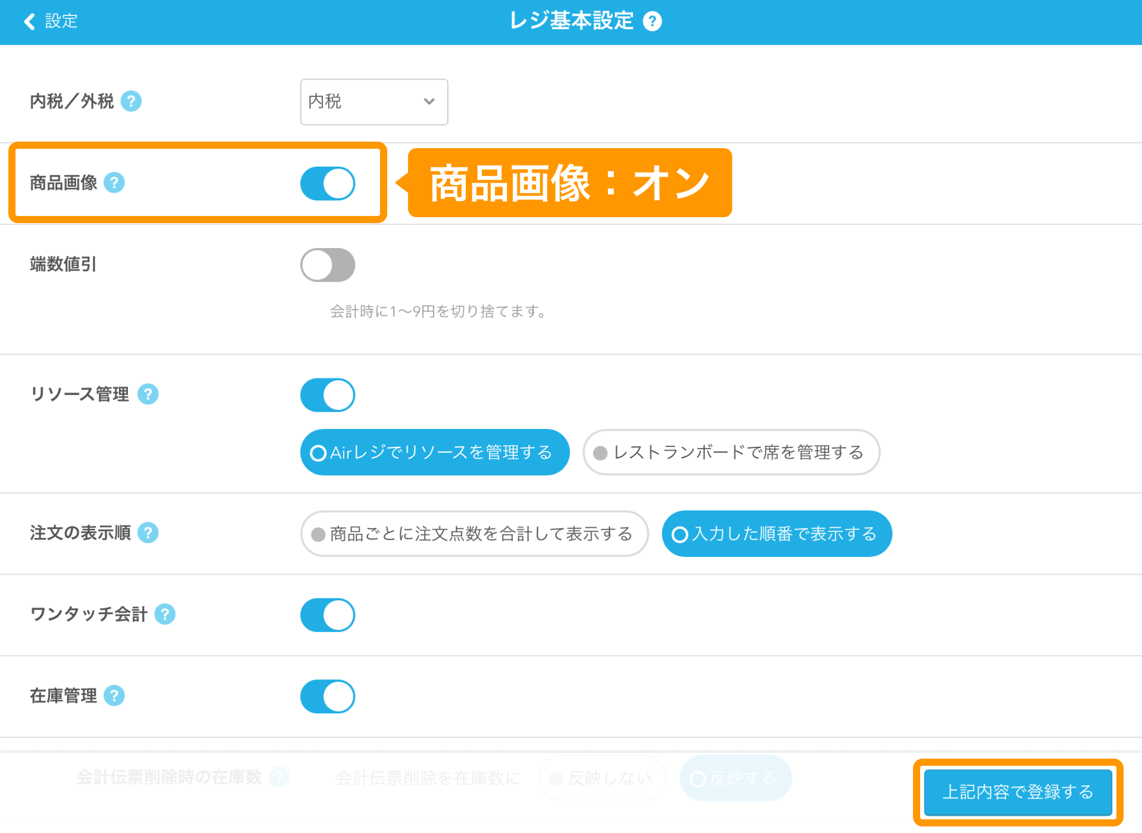
Task: Click the 会計時に1〜9円を切り捨てます description text
Action: tap(439, 311)
